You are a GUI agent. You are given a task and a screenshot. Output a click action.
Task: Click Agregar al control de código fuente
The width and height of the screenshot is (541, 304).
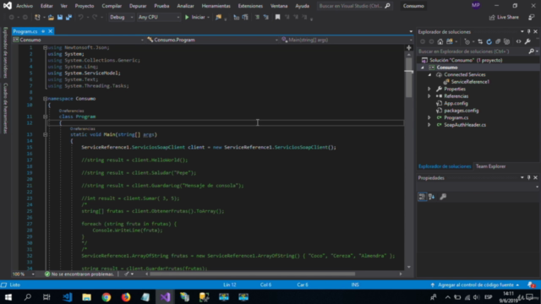click(476, 285)
